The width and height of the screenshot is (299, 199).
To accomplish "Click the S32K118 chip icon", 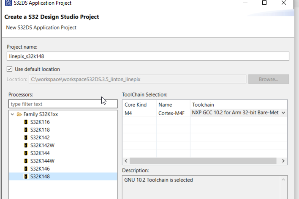I will click(26, 130).
